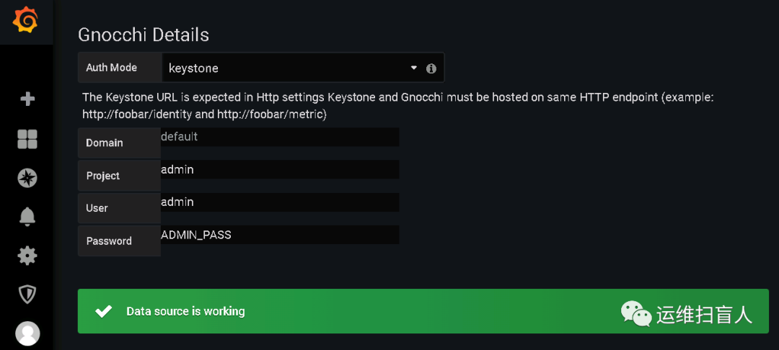Image resolution: width=779 pixels, height=350 pixels.
Task: Click the checkmark icon in success banner
Action: pyautogui.click(x=104, y=311)
